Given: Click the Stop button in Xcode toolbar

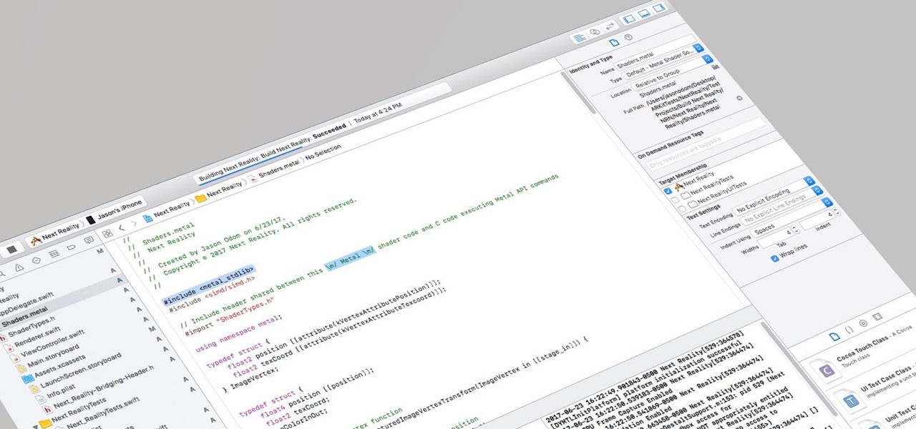Looking at the screenshot, I should (11, 250).
